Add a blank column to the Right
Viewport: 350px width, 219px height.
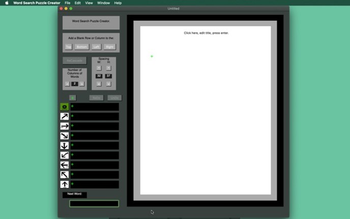(x=110, y=47)
